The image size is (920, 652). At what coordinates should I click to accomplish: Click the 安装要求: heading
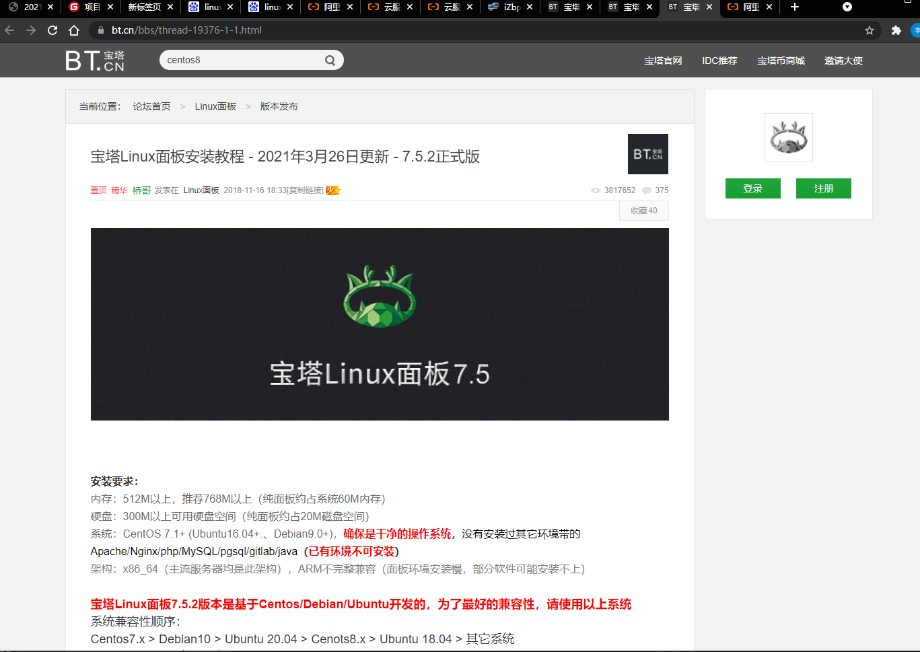pyautogui.click(x=114, y=481)
